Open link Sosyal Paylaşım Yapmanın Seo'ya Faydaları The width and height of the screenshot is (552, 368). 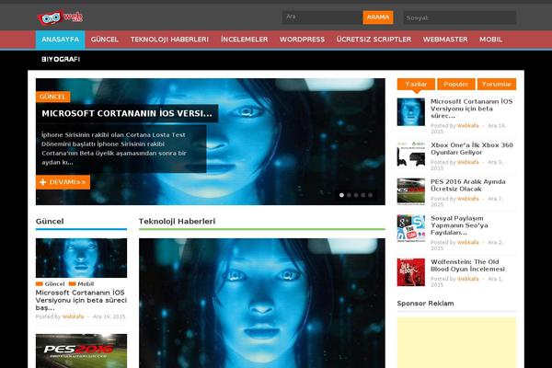point(459,225)
